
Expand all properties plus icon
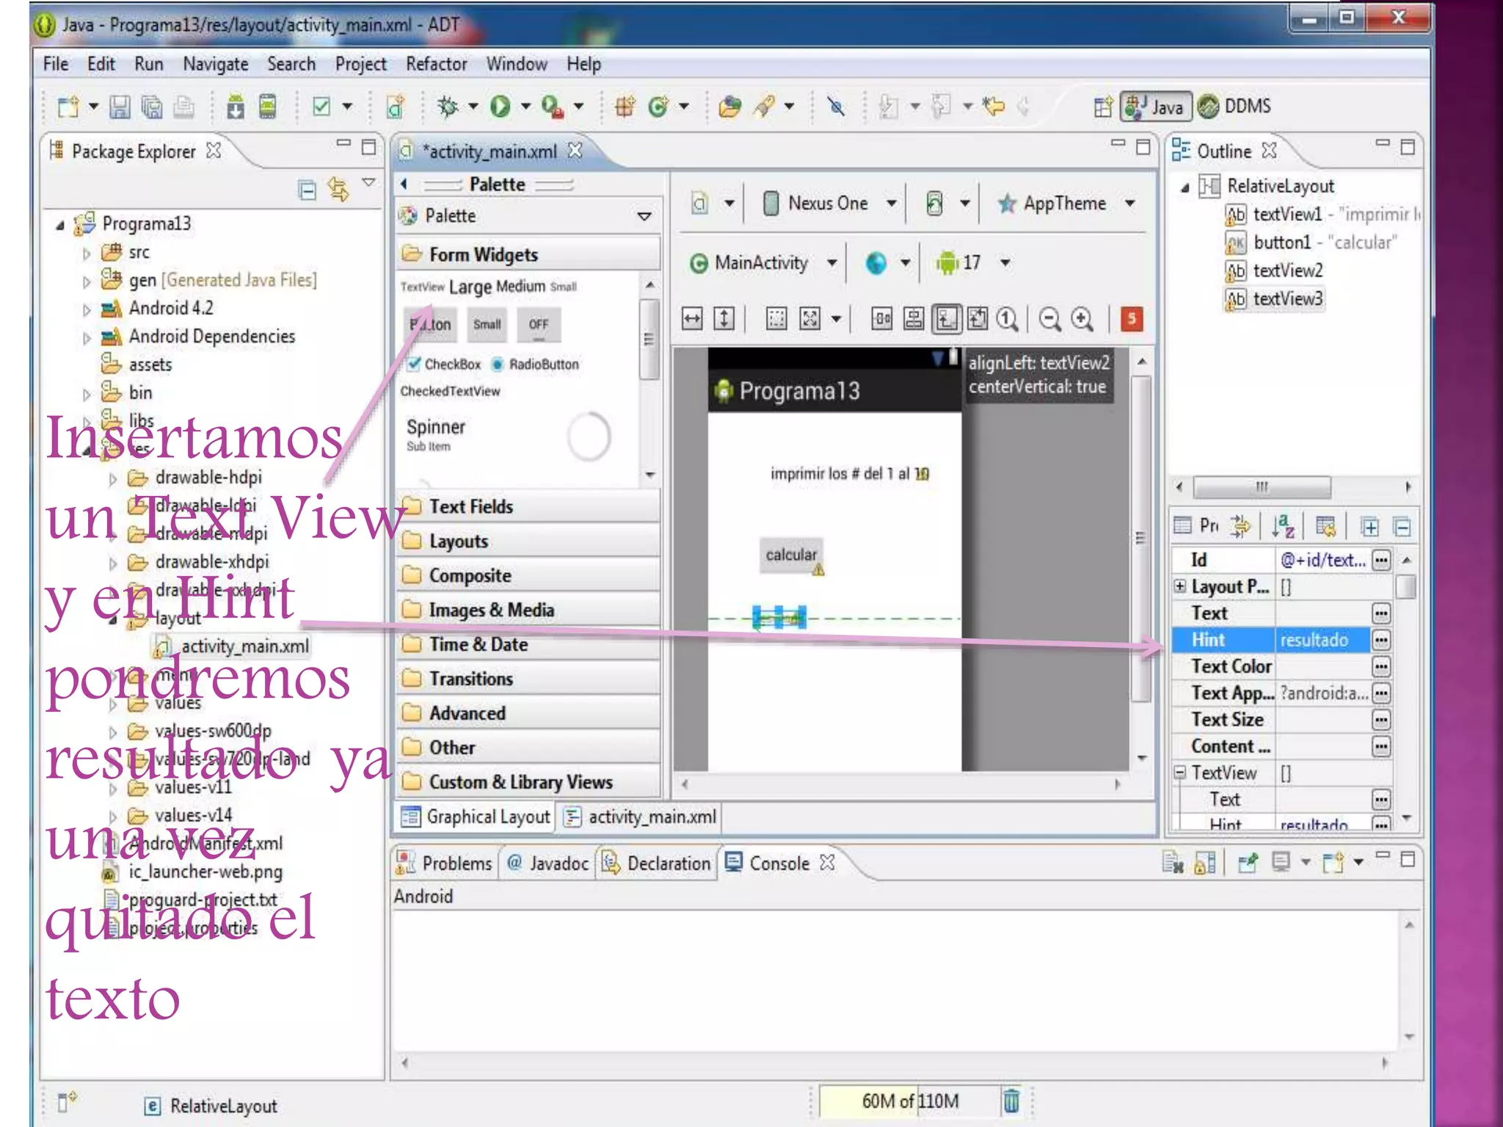pyautogui.click(x=1369, y=527)
